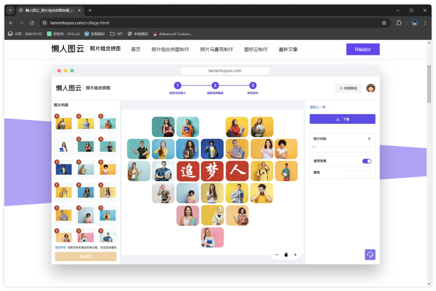Click the browser back arrow

11,23
